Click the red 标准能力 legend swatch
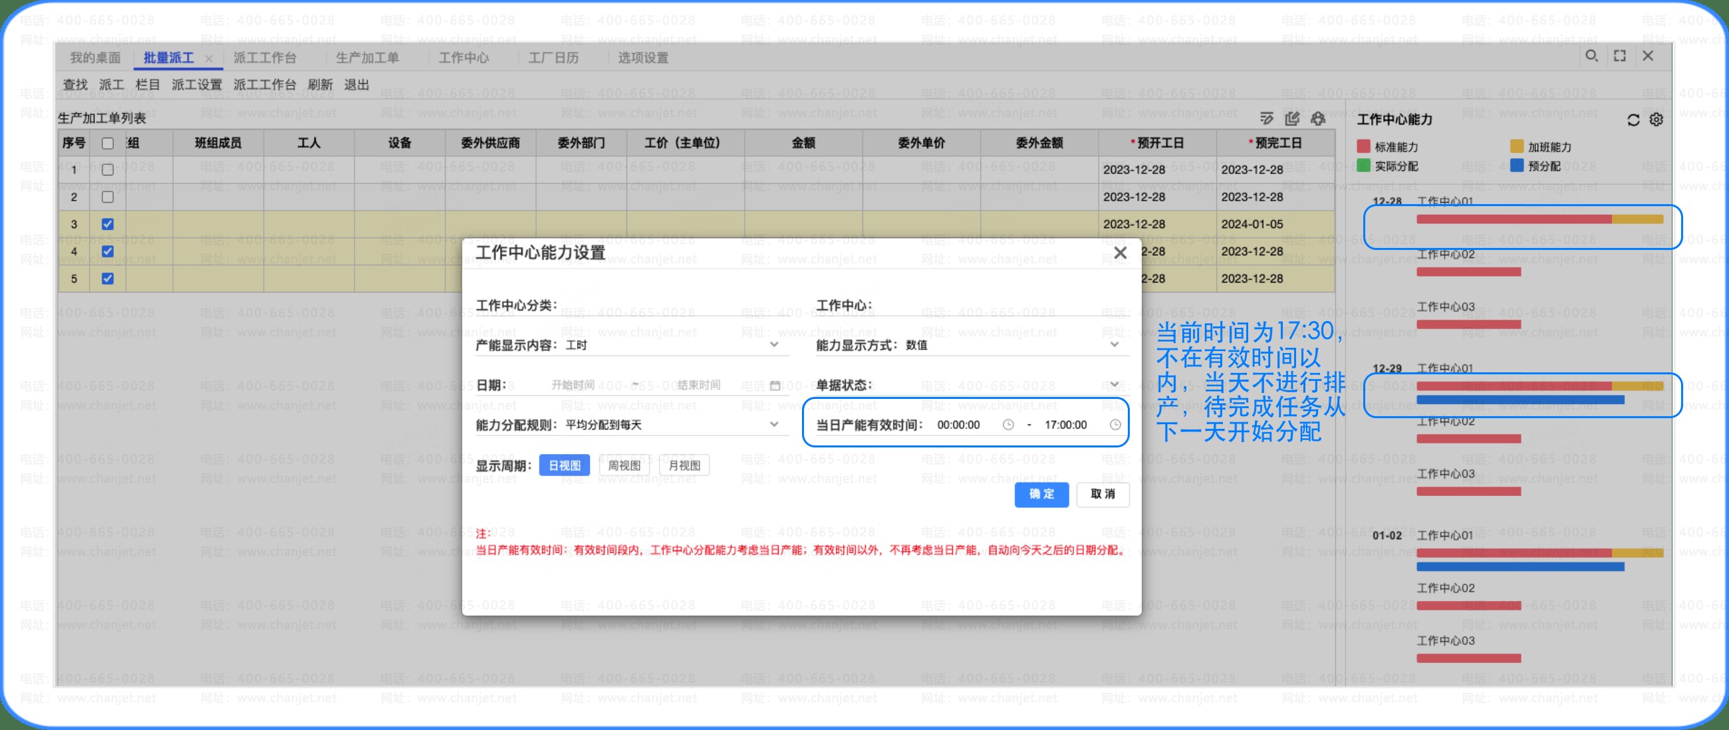The height and width of the screenshot is (730, 1729). (x=1363, y=146)
